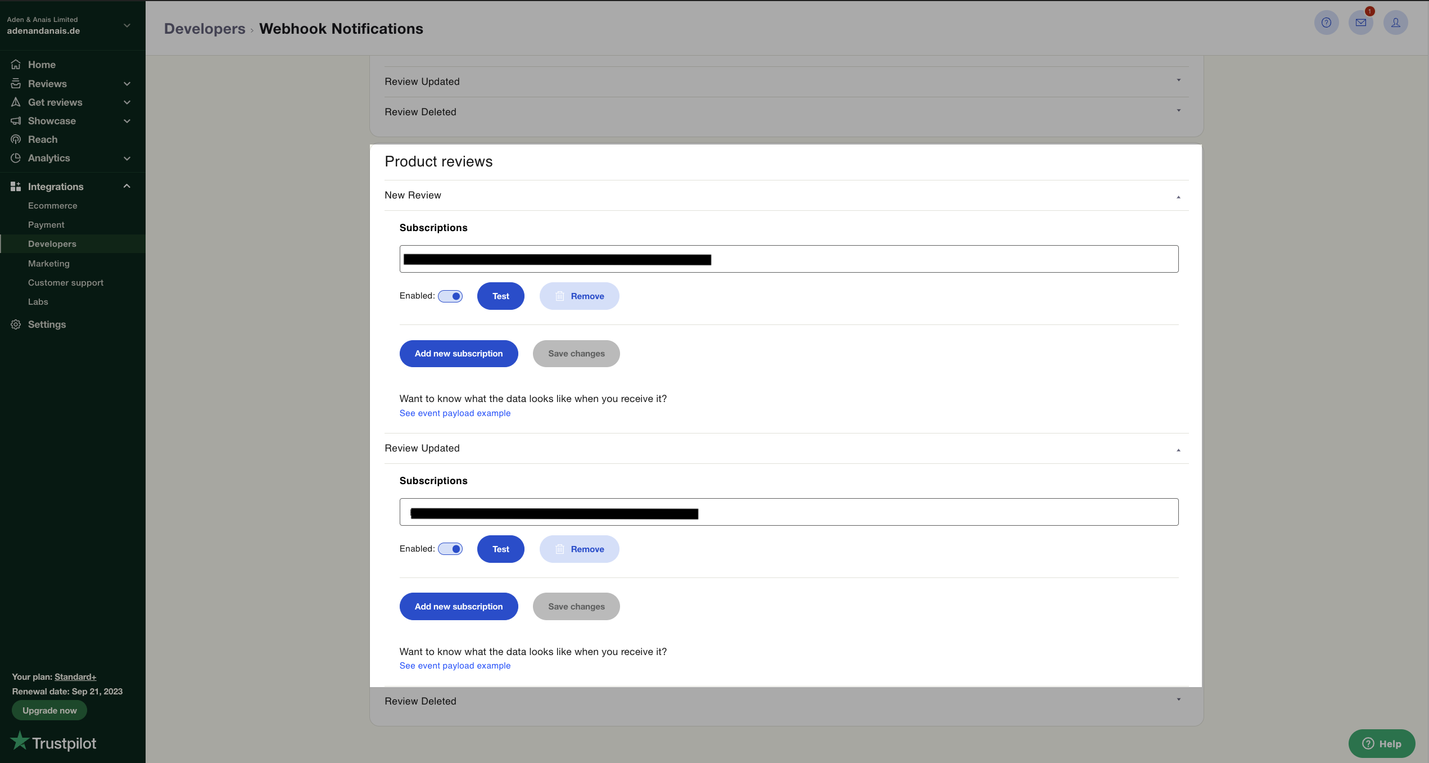This screenshot has width=1429, height=763.
Task: Click the Reach icon in sidebar
Action: click(16, 139)
